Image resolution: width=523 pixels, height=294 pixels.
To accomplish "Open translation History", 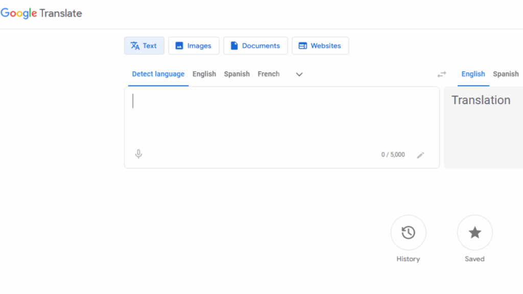I will [x=408, y=233].
